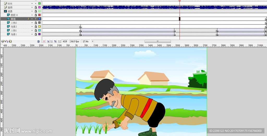
Task: Click the cyan outline swatch on the 人物1 layer
Action: (x=39, y=30)
